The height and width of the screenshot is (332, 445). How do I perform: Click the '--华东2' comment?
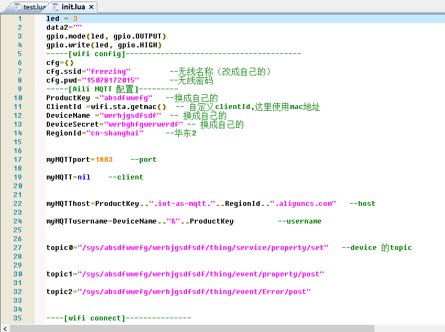181,133
